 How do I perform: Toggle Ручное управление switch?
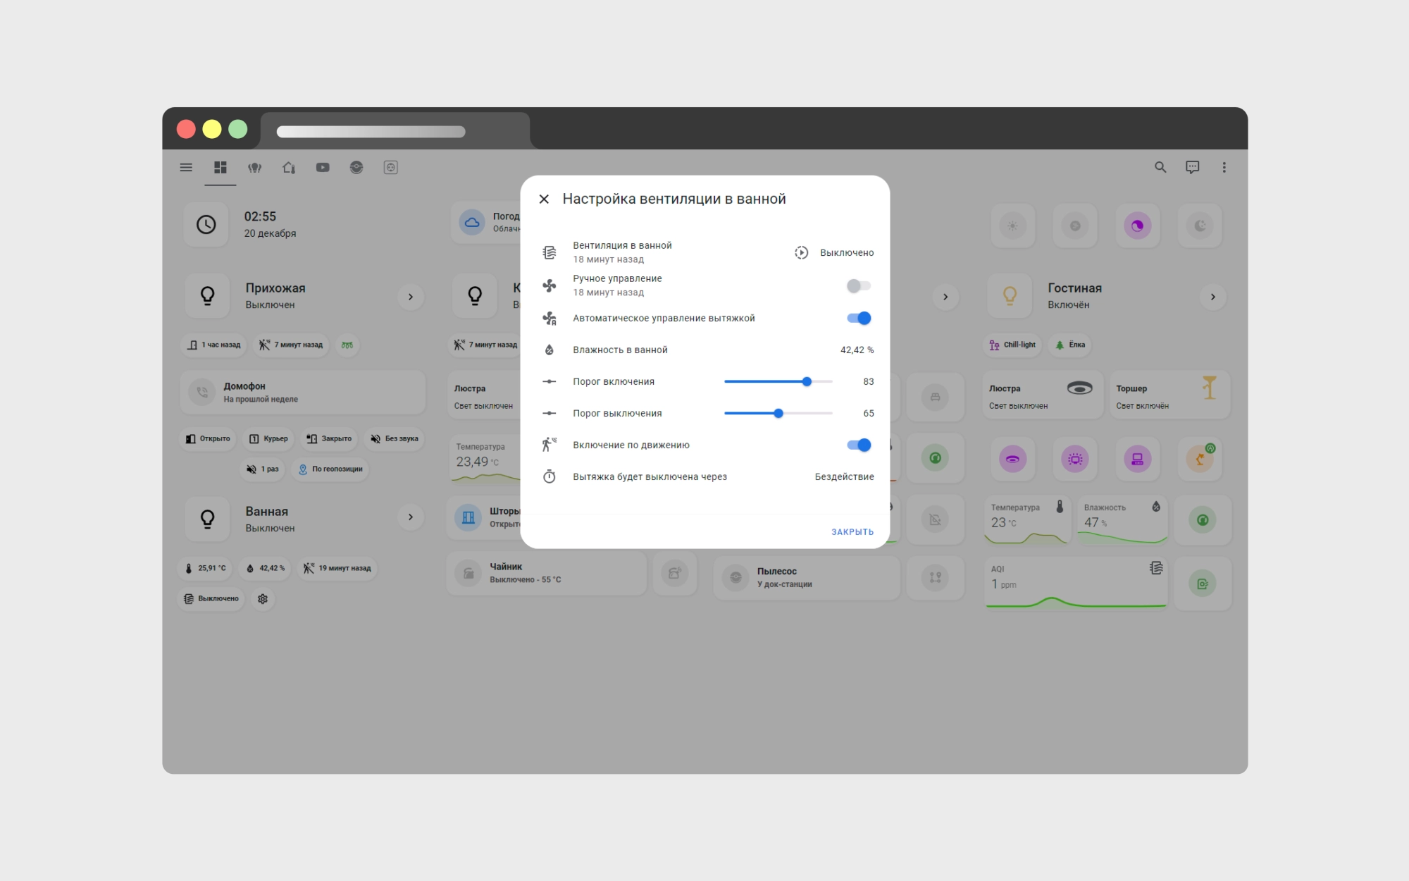pyautogui.click(x=858, y=286)
